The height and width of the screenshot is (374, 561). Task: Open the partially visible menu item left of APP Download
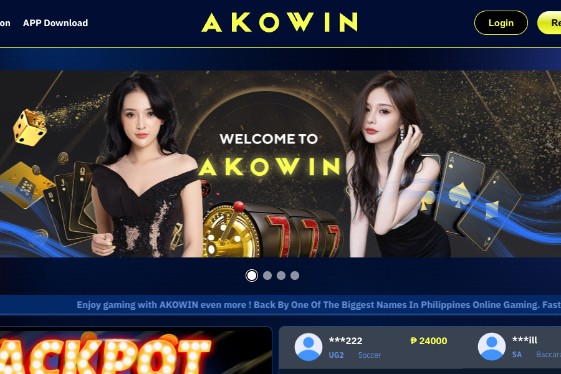pos(5,23)
